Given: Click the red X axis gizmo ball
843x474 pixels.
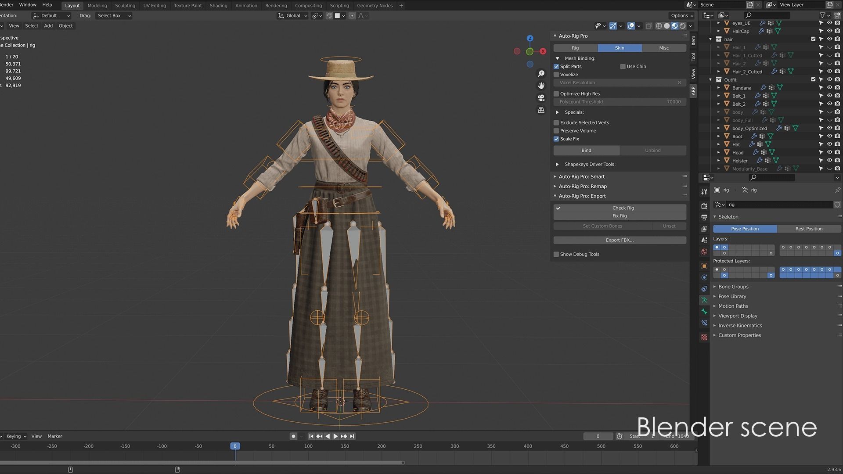Looking at the screenshot, I should [543, 51].
